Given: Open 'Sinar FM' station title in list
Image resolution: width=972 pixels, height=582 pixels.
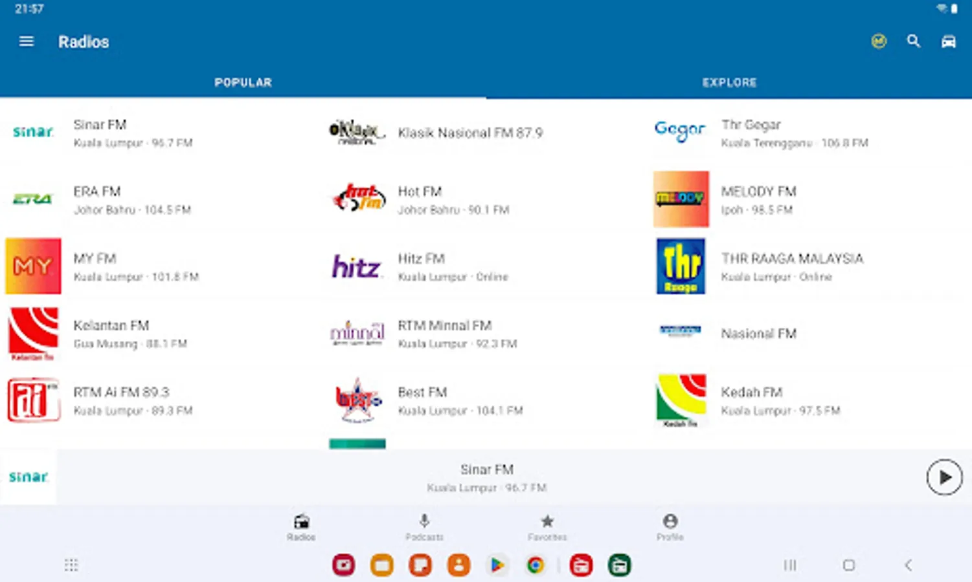Looking at the screenshot, I should pos(100,124).
